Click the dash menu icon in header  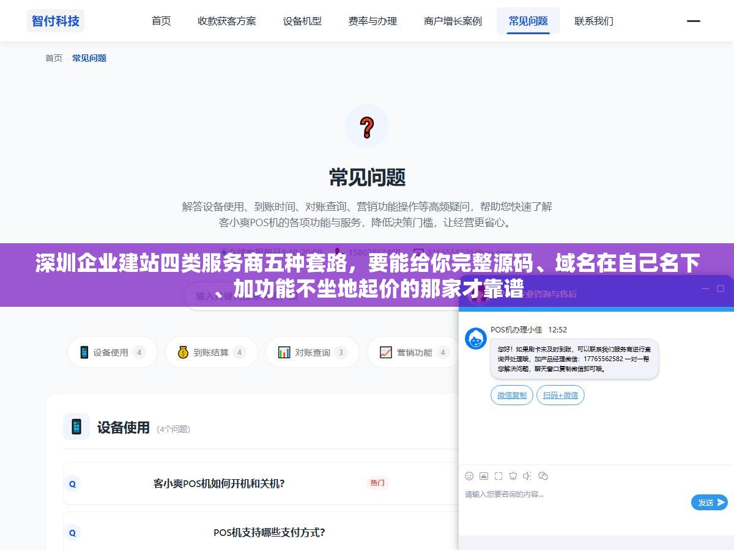(694, 21)
